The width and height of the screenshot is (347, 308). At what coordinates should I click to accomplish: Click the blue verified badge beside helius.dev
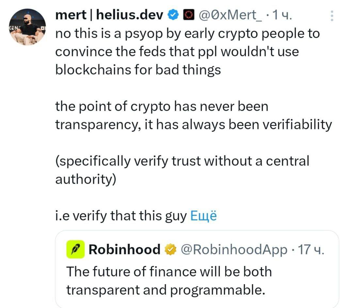[173, 15]
